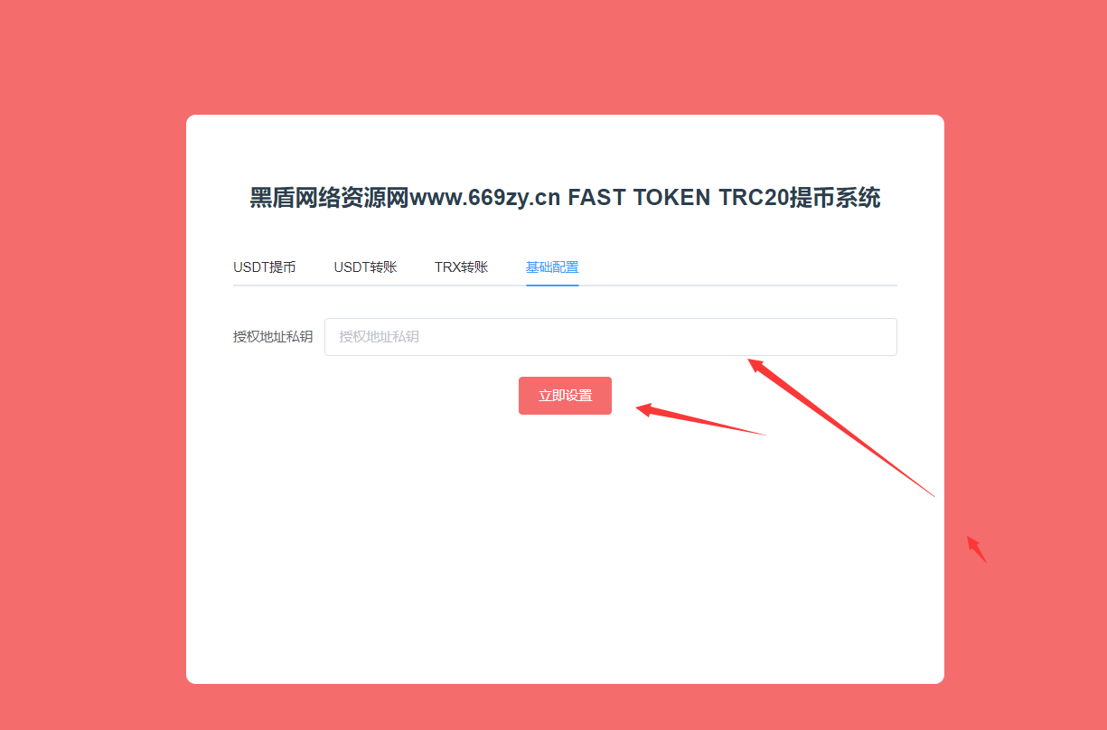Switch to the USDT提币 tab
Screen dimensions: 1107x730
click(x=264, y=267)
